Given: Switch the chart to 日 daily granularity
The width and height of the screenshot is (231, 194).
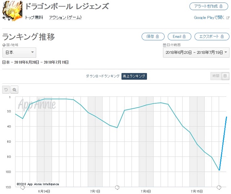Looking at the screenshot, I should (225, 76).
